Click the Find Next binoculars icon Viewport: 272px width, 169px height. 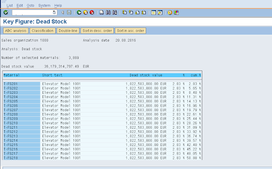pyautogui.click(x=114, y=12)
